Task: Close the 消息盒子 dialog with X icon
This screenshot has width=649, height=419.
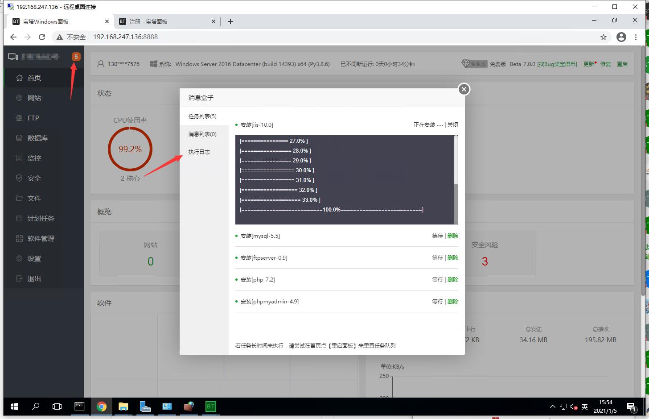Action: coord(464,89)
